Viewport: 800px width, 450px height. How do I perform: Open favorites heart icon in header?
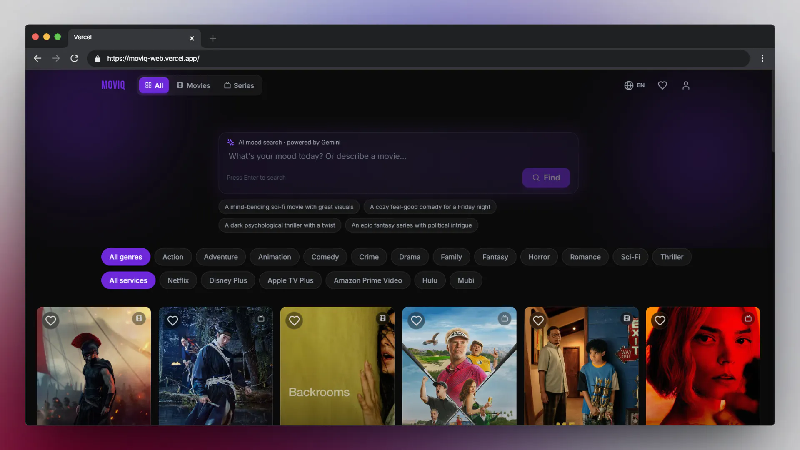click(662, 85)
